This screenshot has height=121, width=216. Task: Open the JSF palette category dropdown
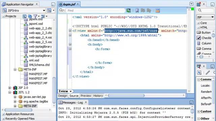pyautogui.click(x=212, y=17)
